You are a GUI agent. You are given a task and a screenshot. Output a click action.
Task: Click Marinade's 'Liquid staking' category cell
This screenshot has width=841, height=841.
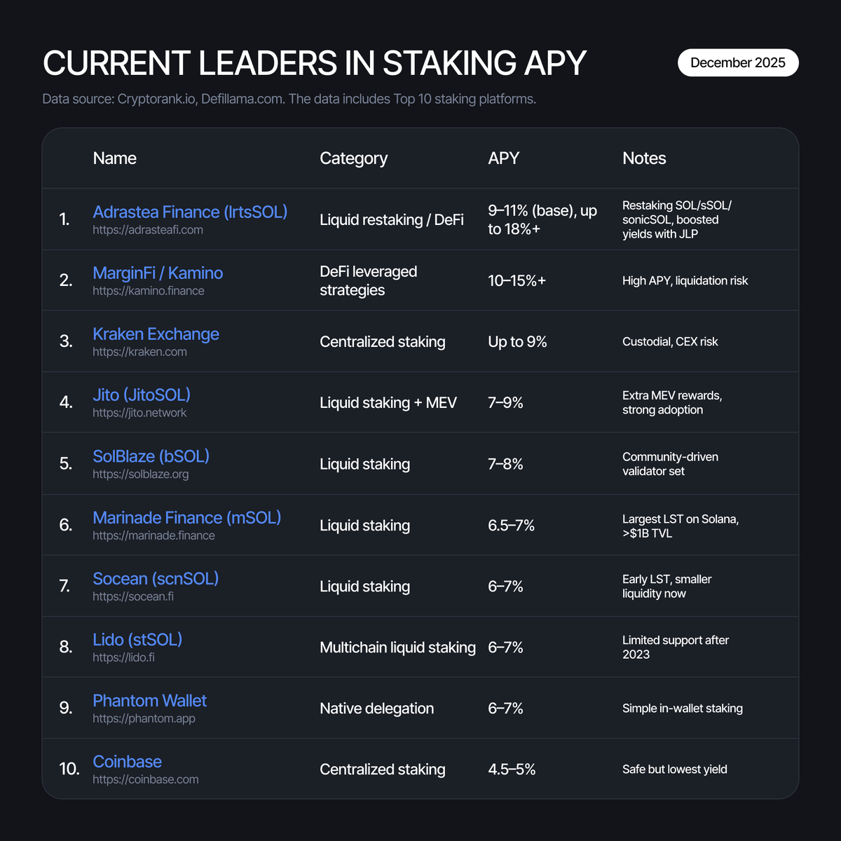[x=364, y=525]
